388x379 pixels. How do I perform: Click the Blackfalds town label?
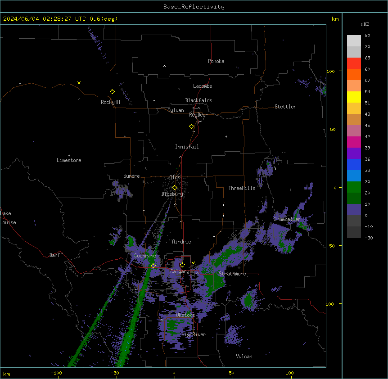[199, 100]
